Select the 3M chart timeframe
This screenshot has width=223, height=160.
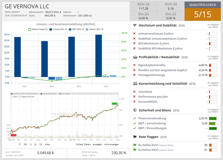tap(25, 145)
